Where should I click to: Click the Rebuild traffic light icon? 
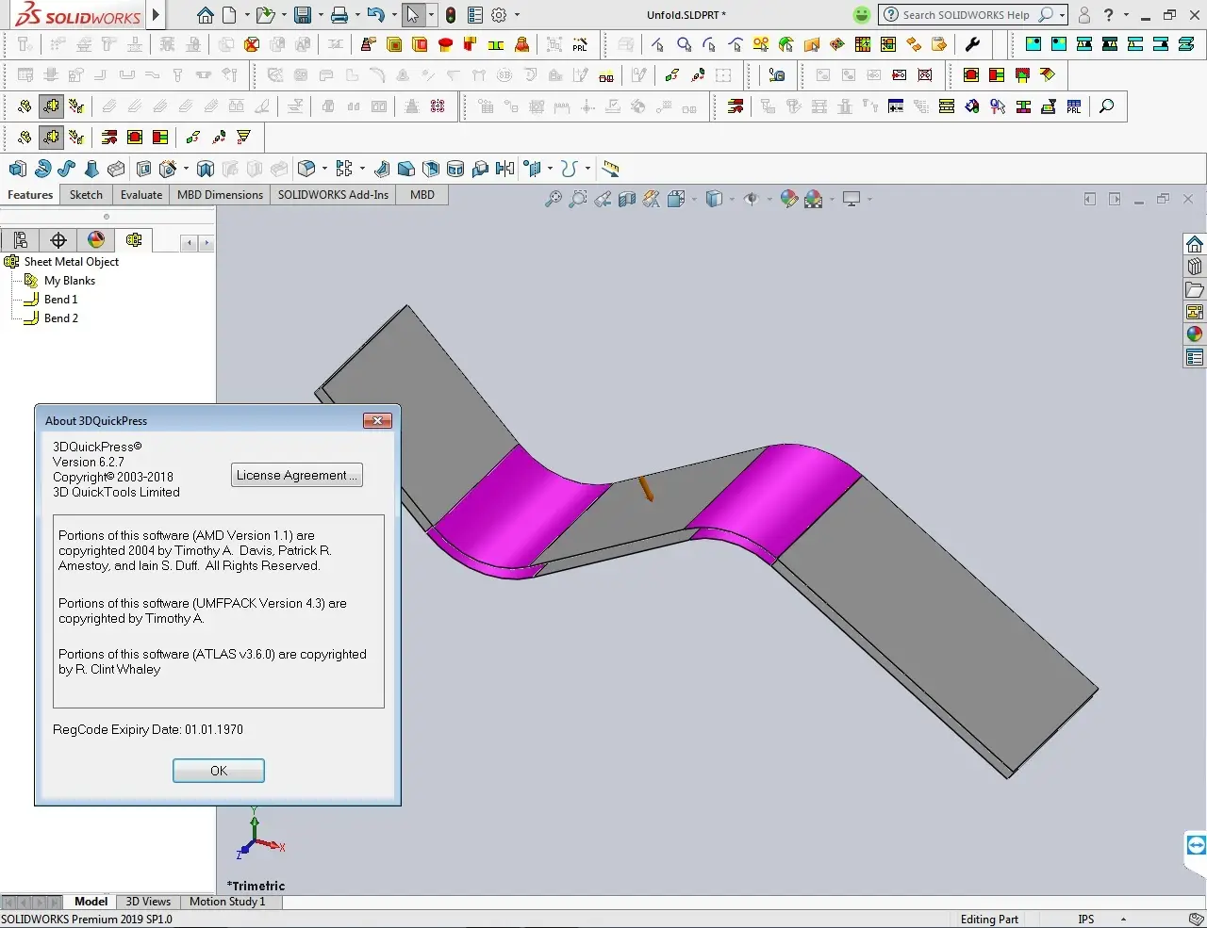coord(451,15)
